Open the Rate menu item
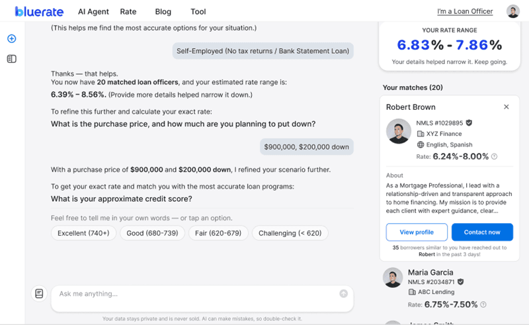Viewport: 529px width, 325px height. coord(128,11)
